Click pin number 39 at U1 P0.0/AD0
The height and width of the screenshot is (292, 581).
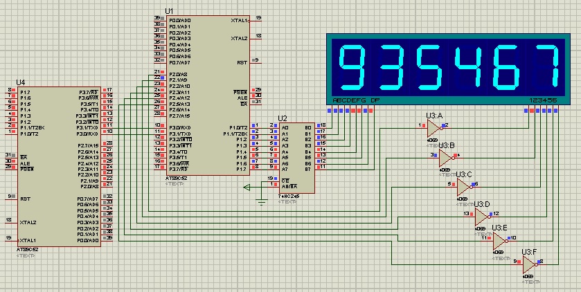157,18
